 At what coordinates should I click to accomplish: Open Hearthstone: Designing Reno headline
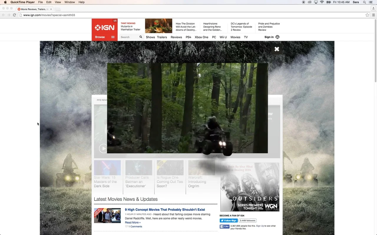click(213, 27)
